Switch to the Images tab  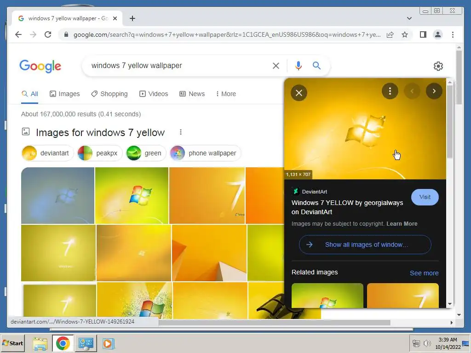tap(64, 94)
